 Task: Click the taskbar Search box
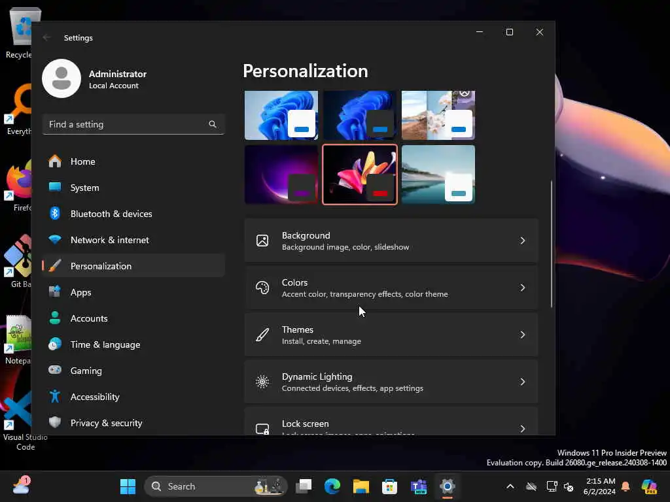tap(216, 486)
